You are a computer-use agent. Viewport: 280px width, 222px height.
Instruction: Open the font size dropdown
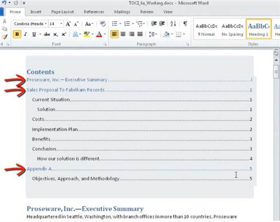click(61, 24)
